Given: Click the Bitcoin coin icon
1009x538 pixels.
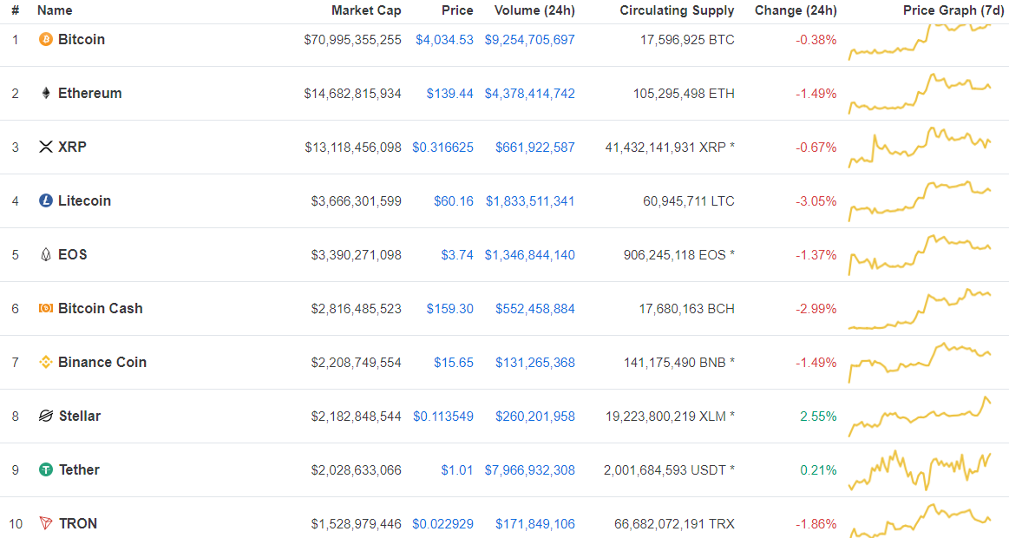Looking at the screenshot, I should point(46,40).
